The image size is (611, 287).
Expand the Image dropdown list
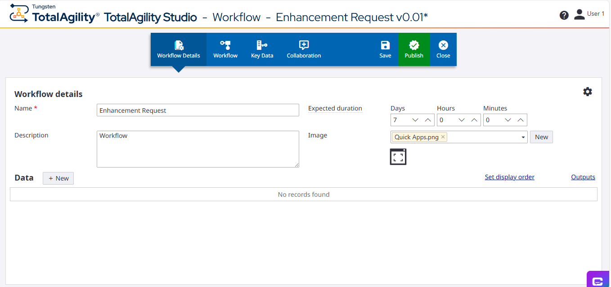click(x=523, y=137)
